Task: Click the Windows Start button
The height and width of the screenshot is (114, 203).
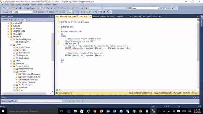Action: point(3,111)
